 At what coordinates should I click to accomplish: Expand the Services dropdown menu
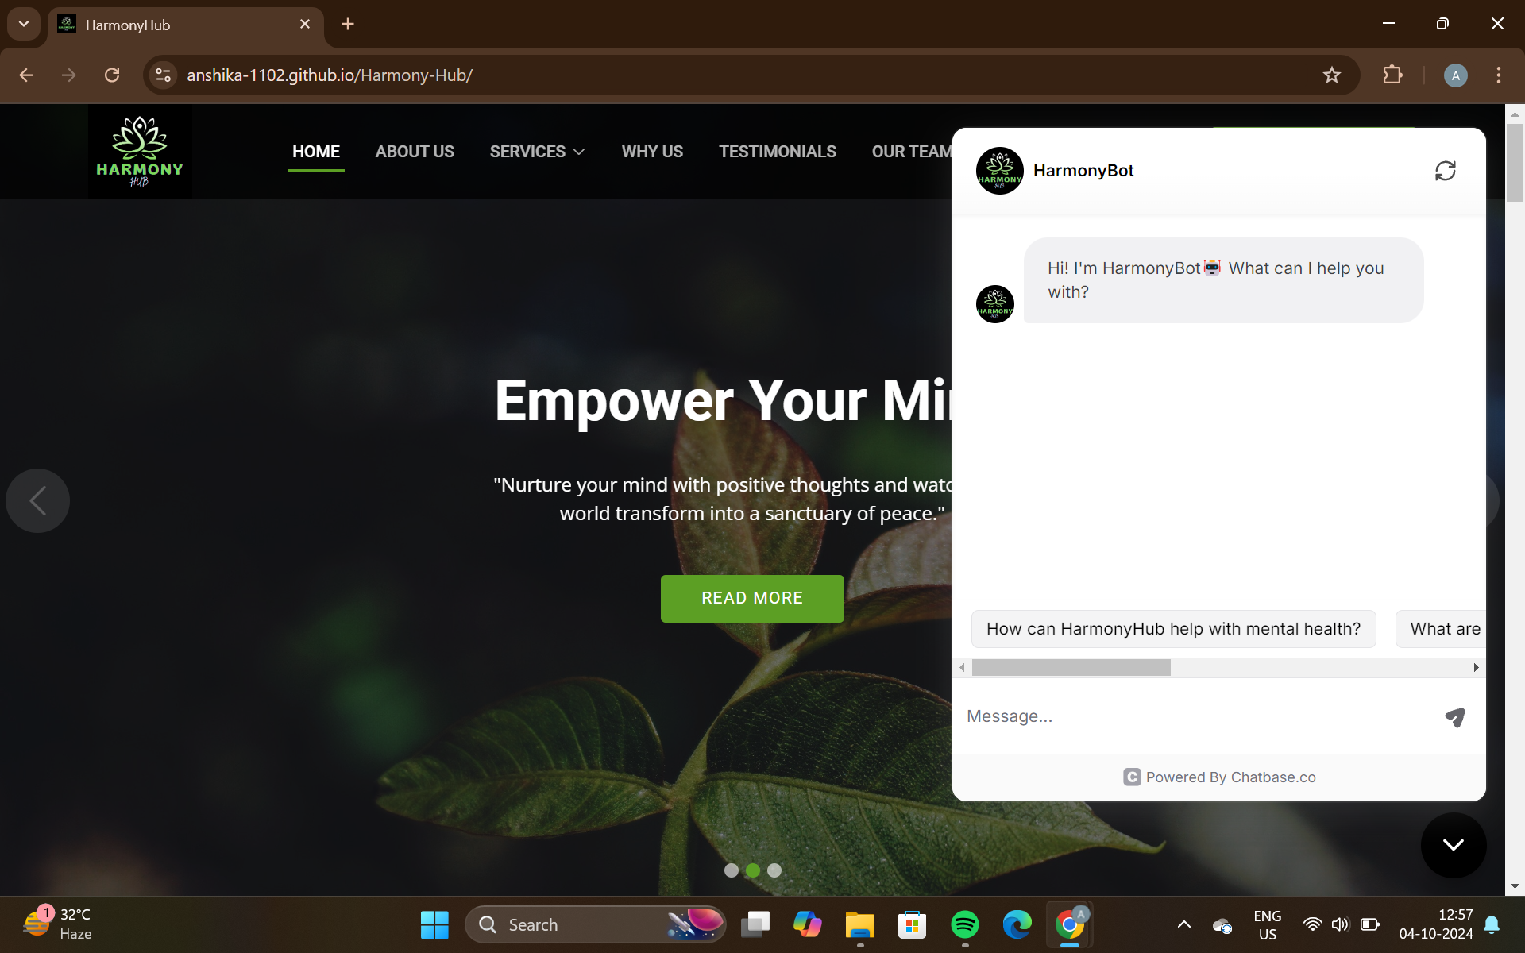537,152
